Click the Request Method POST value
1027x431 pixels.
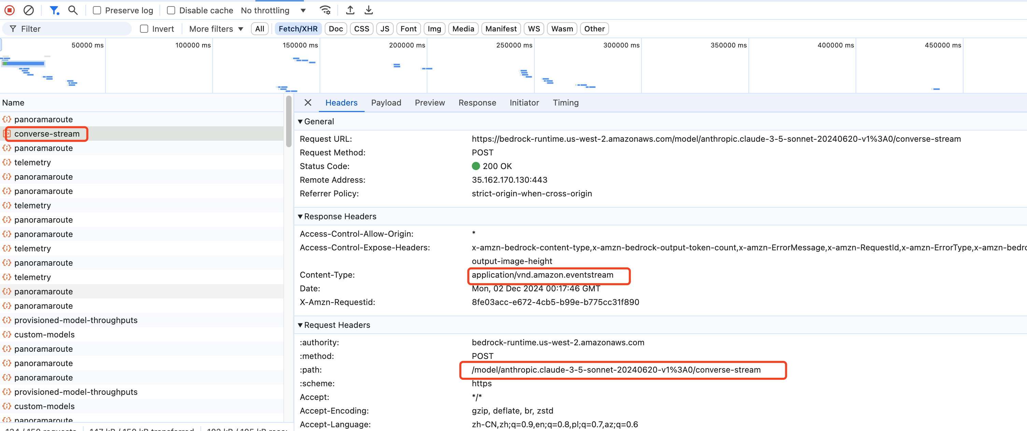pos(482,153)
